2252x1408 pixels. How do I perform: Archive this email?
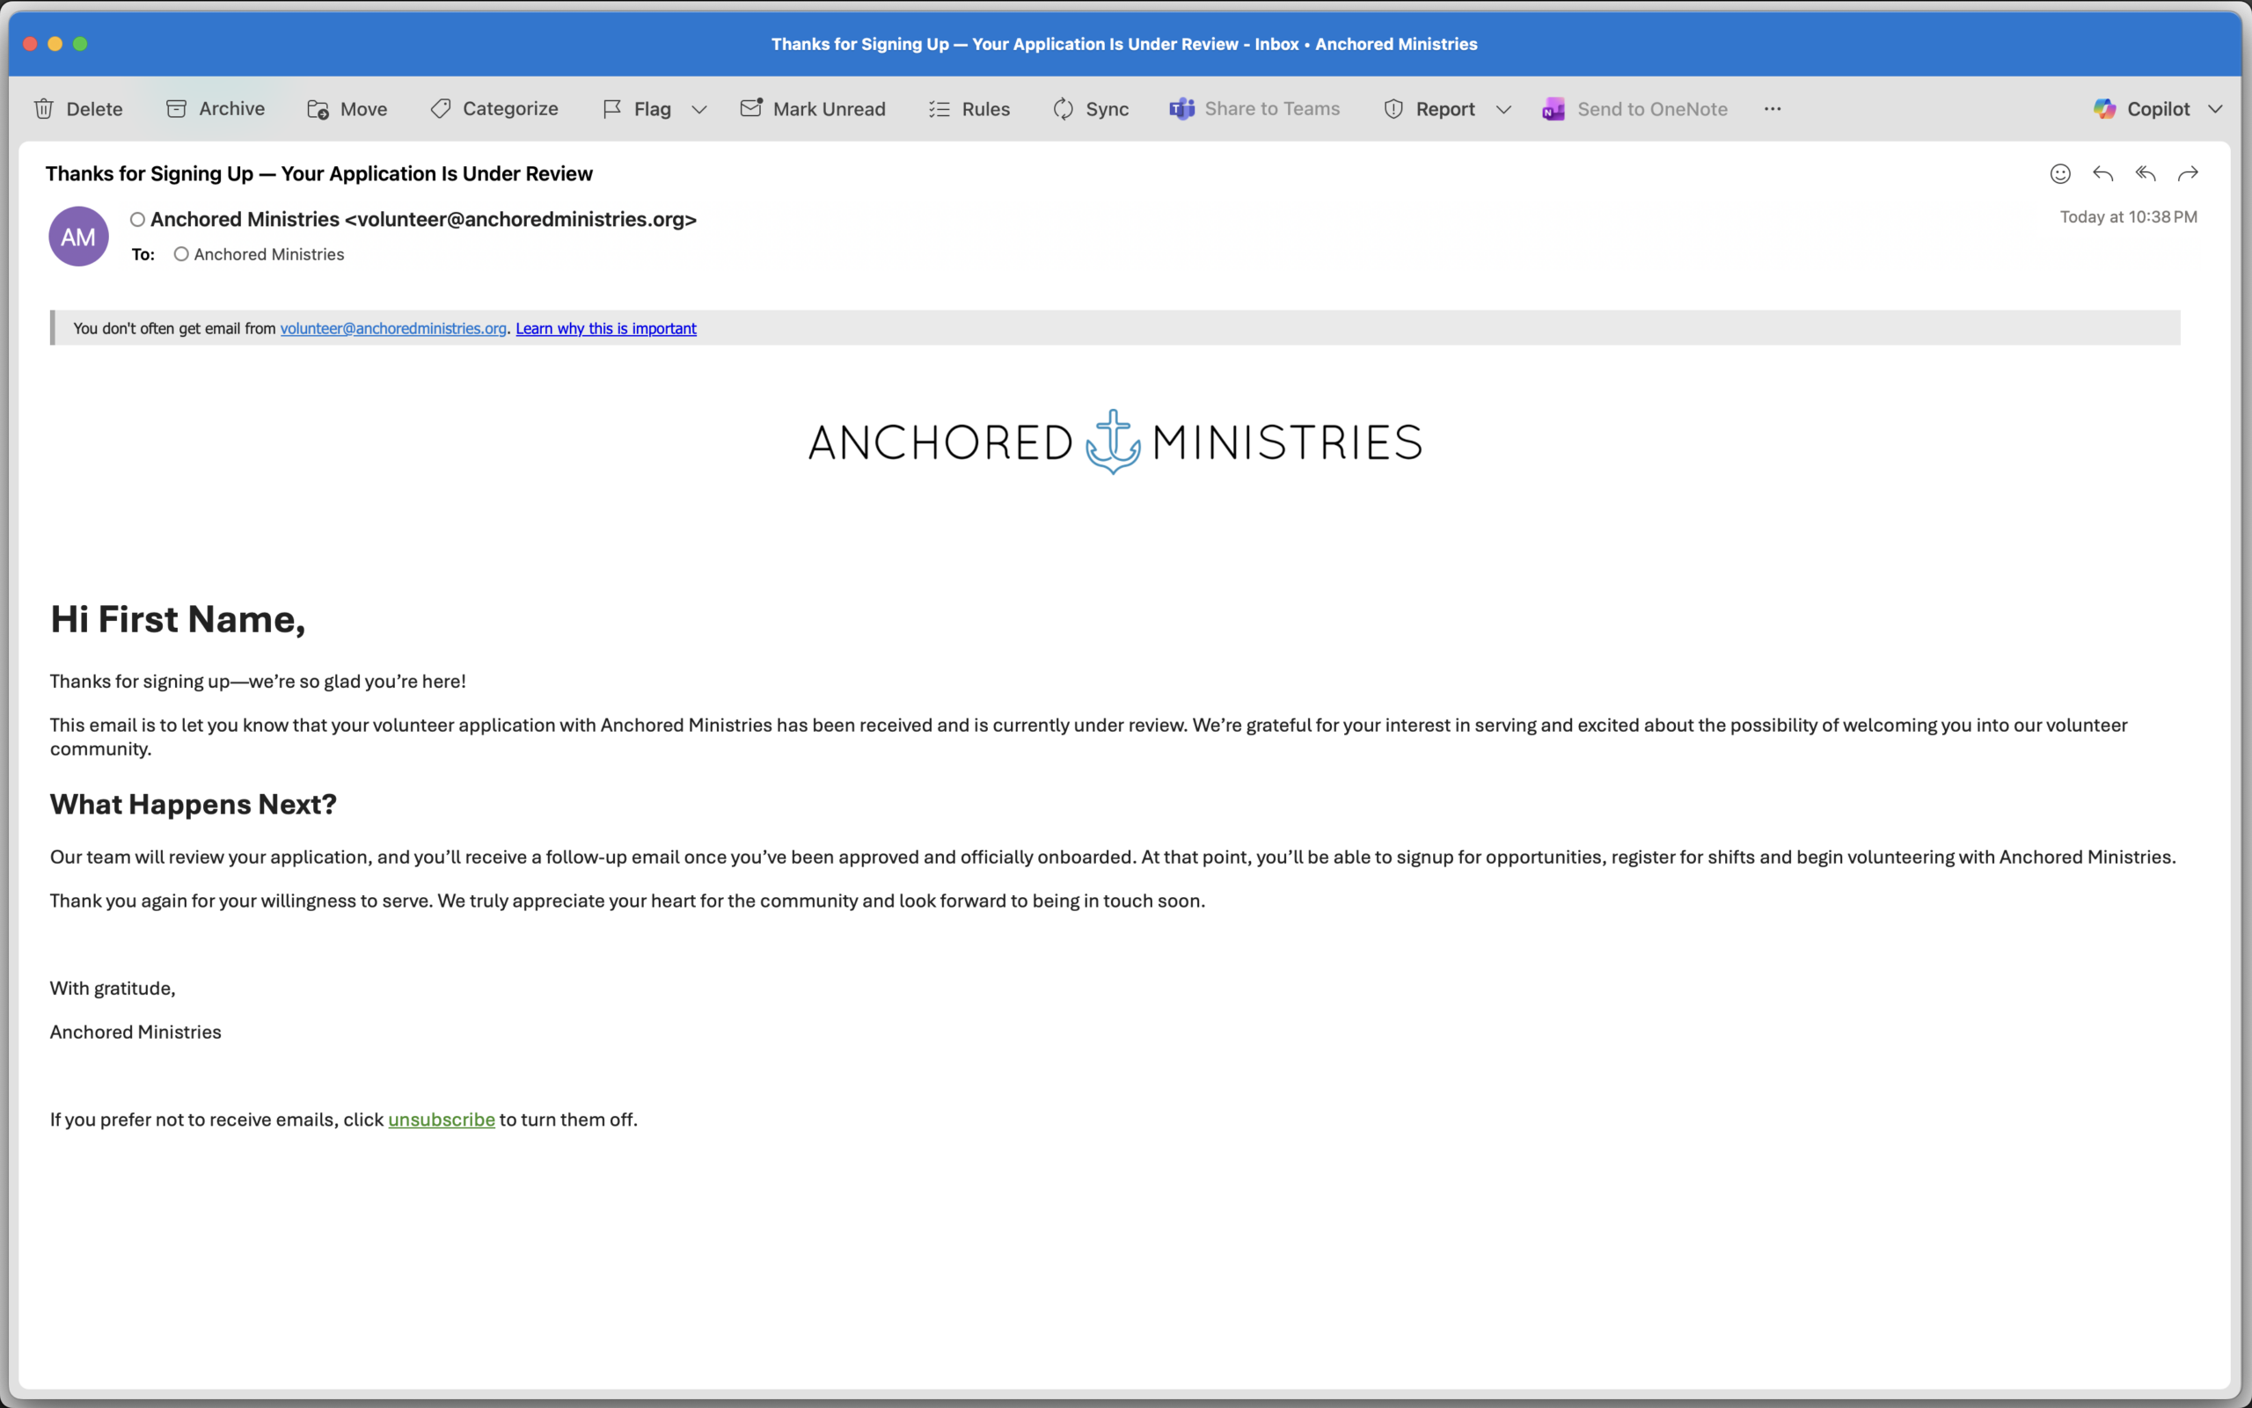216,109
